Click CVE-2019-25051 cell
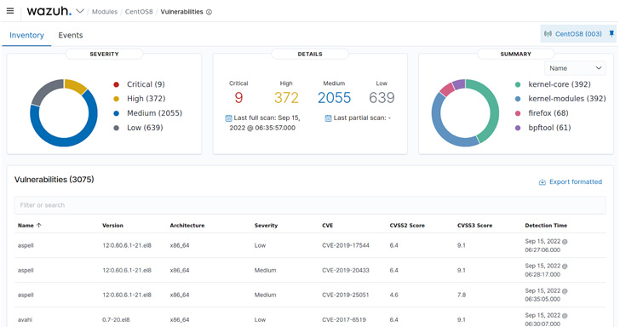 coord(346,295)
